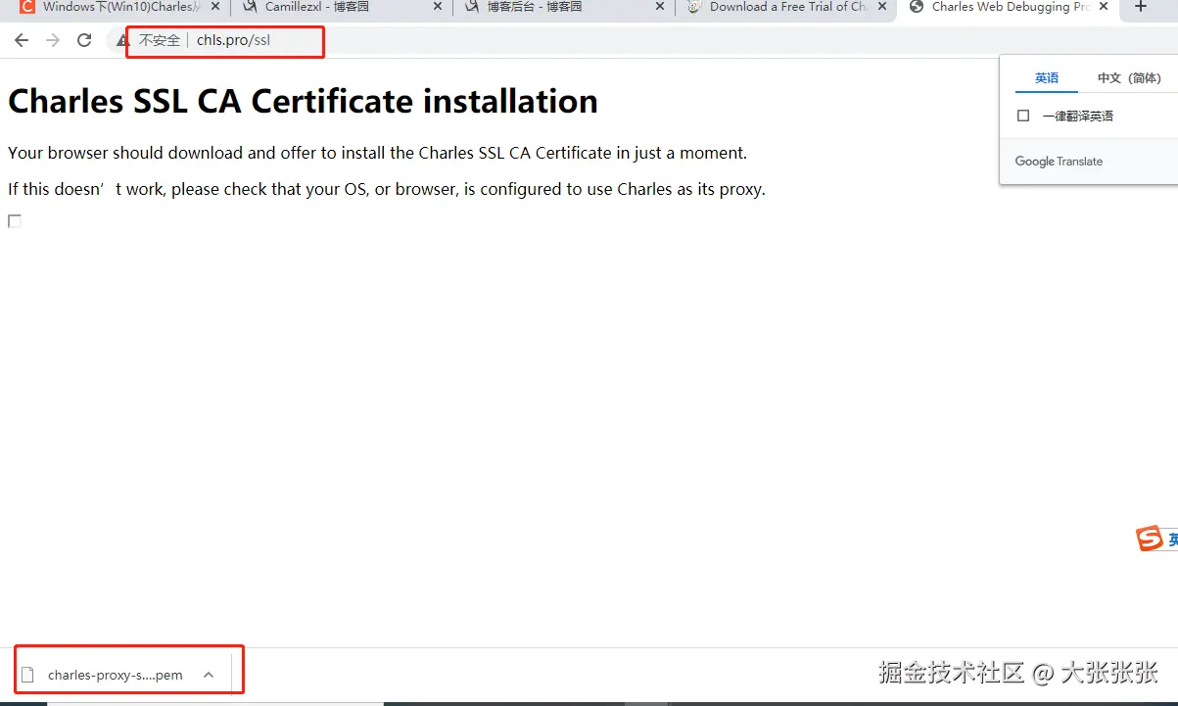Expand the charles-proxy pem download options arrow

(x=209, y=675)
